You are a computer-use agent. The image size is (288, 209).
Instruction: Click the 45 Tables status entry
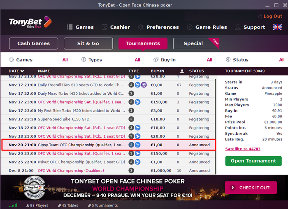pos(68,206)
